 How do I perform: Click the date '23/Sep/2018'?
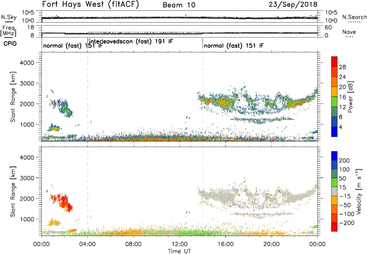pos(293,5)
